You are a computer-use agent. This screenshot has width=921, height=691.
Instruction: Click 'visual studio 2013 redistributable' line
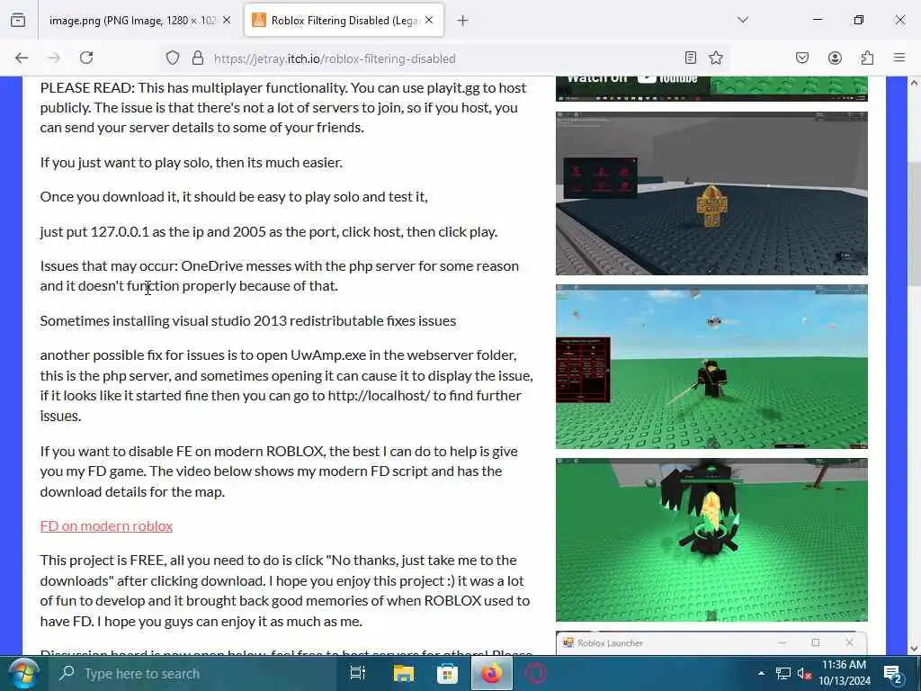pos(248,321)
